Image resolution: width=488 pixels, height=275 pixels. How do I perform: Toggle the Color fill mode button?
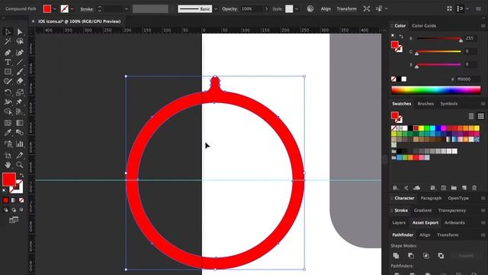(5, 200)
